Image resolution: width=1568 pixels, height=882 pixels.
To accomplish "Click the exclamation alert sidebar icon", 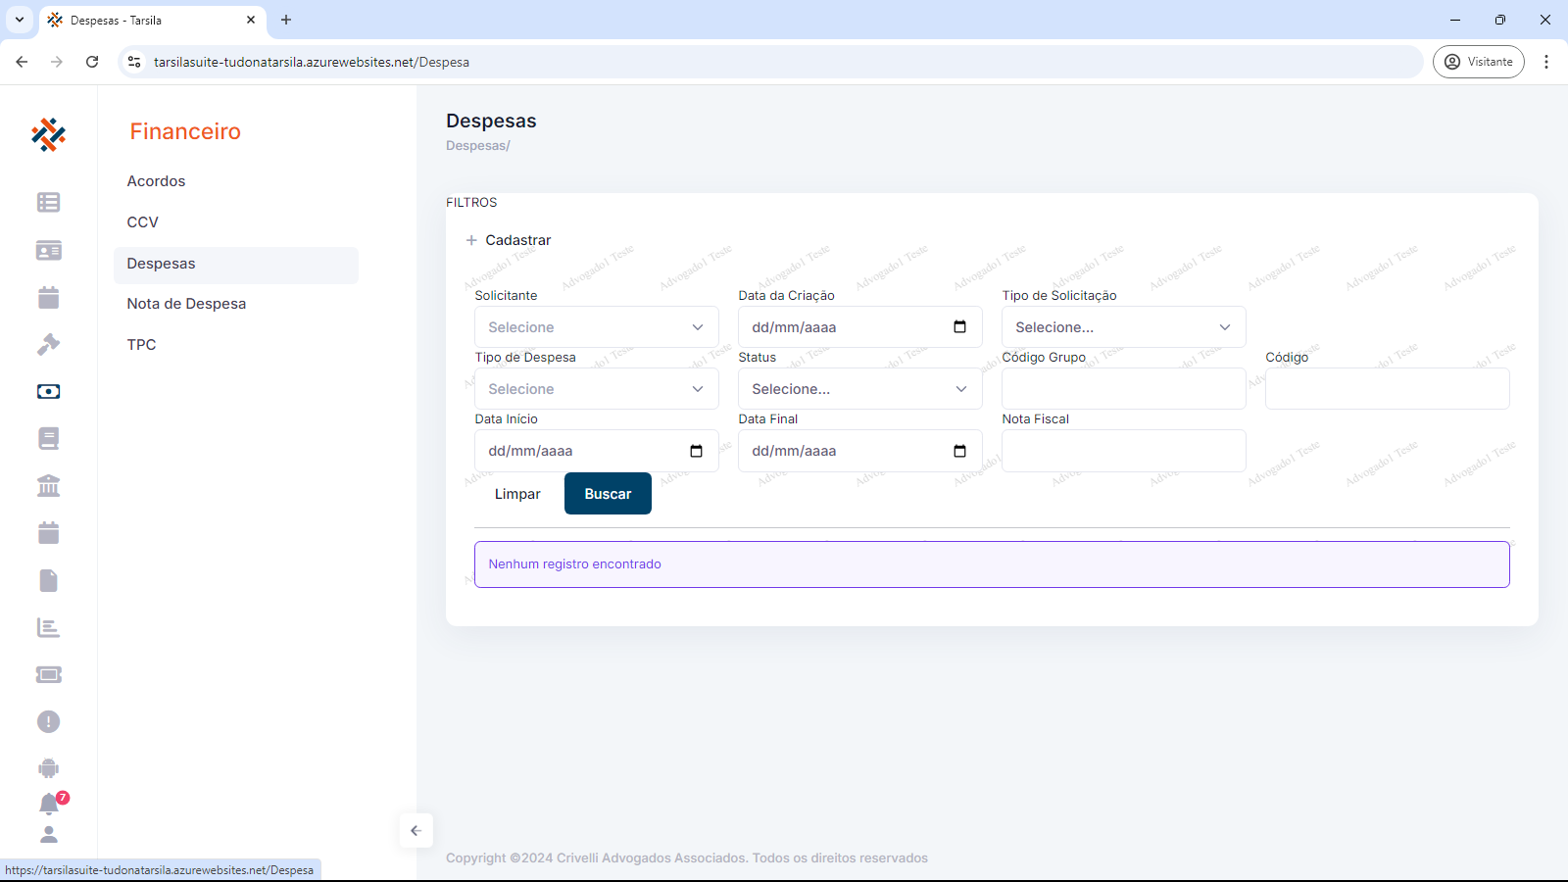I will pyautogui.click(x=48, y=722).
